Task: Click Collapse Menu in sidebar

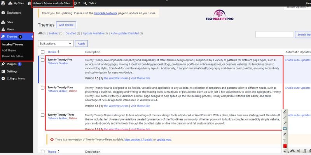Action: tap(16, 79)
